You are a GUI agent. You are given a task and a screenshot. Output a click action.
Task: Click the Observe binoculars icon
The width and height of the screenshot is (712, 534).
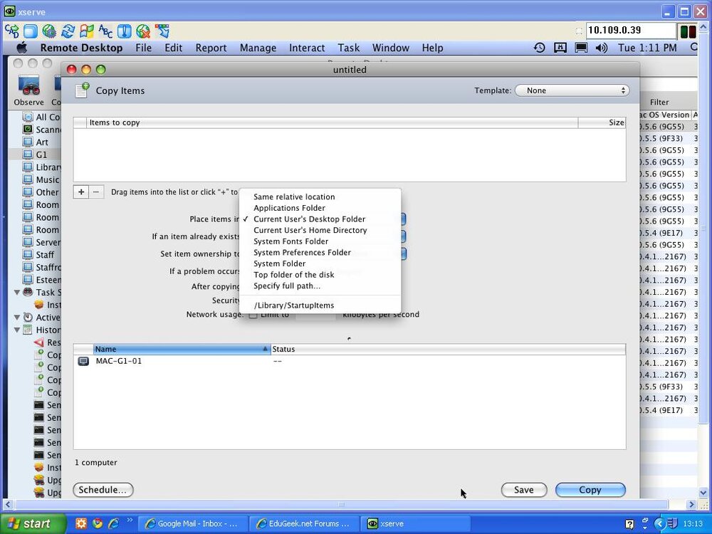tap(28, 86)
